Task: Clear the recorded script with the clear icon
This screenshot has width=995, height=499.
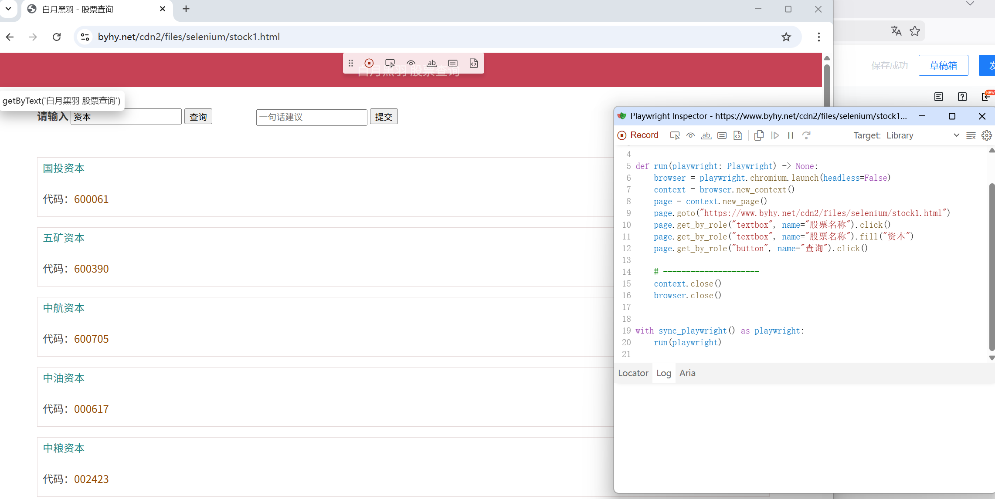Action: 971,135
